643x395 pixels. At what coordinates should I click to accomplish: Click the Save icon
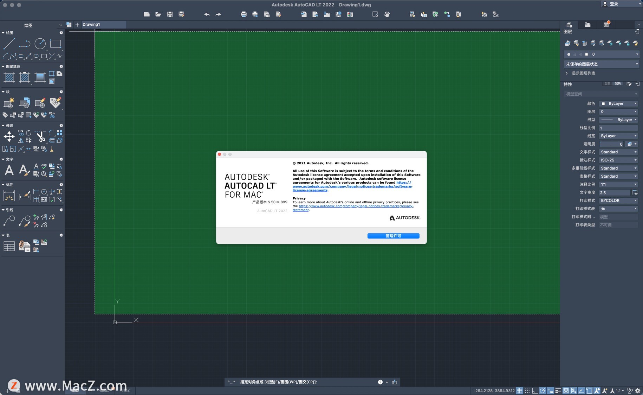(x=170, y=14)
